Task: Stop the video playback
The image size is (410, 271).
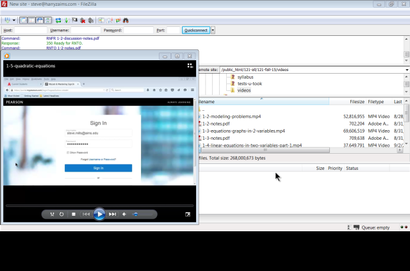Action: pyautogui.click(x=74, y=214)
